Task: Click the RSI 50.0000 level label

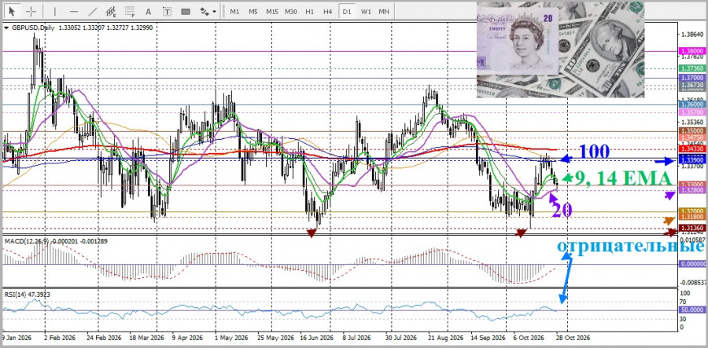Action: point(691,310)
